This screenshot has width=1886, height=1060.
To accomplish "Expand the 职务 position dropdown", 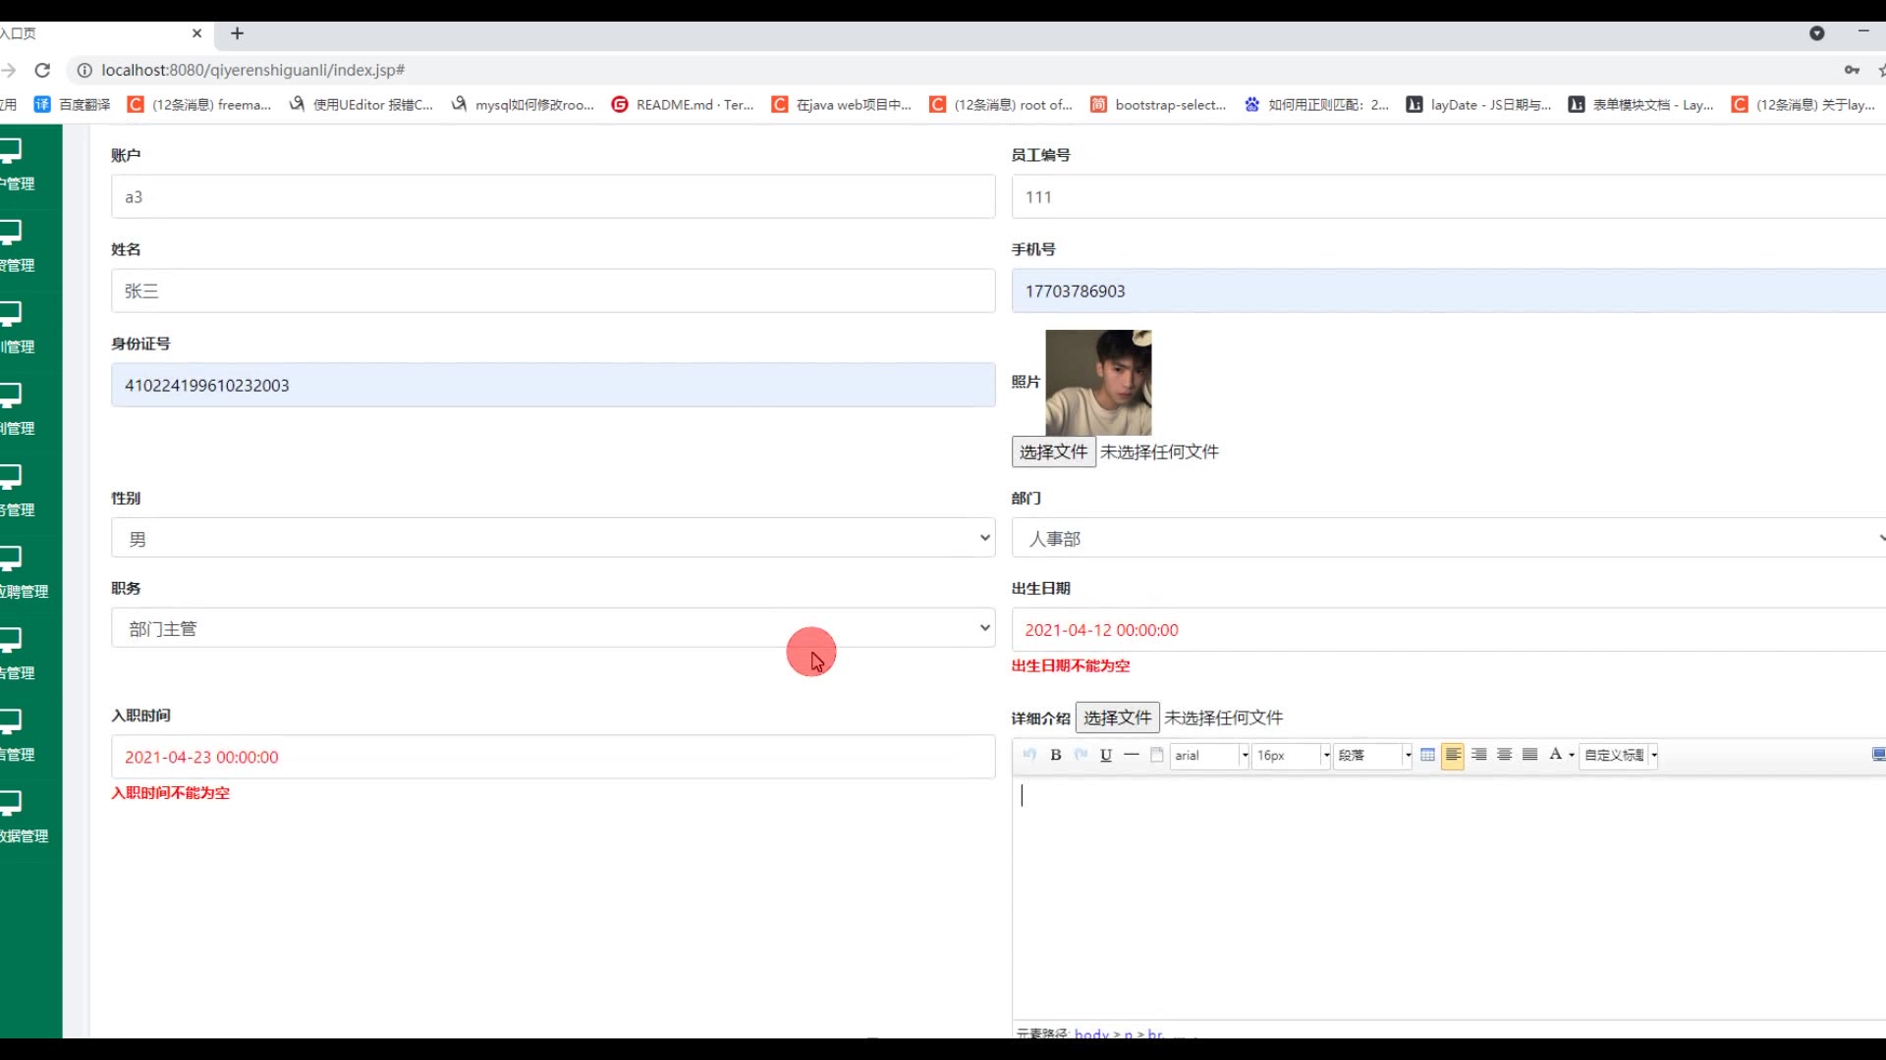I will (x=552, y=628).
